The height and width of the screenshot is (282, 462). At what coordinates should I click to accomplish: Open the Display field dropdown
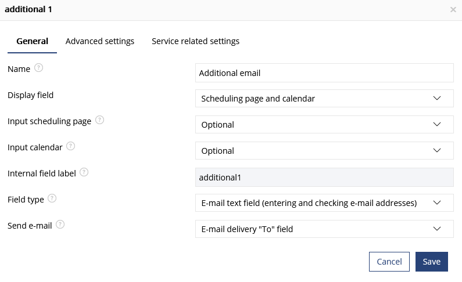324,99
